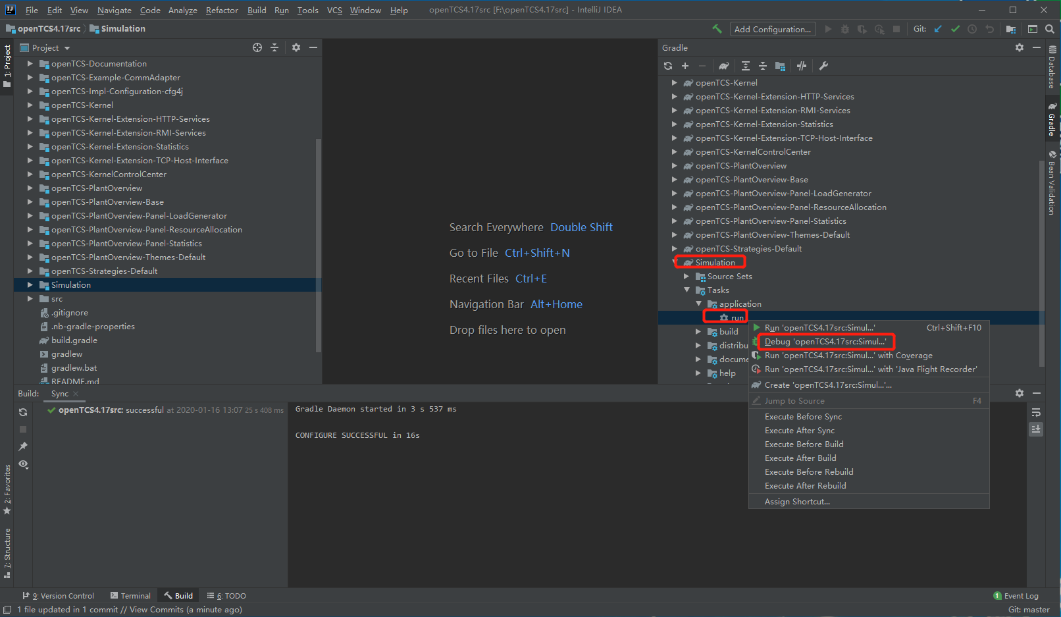
Task: Select Run with Coverage in the context menu
Action: (x=869, y=356)
